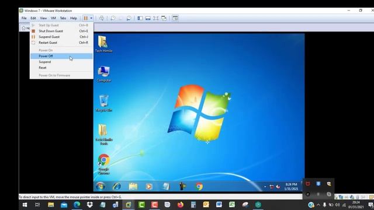Switch to the Home tab

point(26,28)
